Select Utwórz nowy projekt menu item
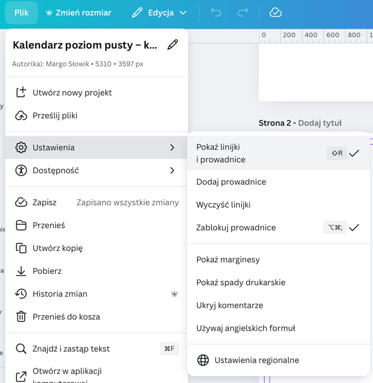Viewport: 373px width, 383px height. 72,92
